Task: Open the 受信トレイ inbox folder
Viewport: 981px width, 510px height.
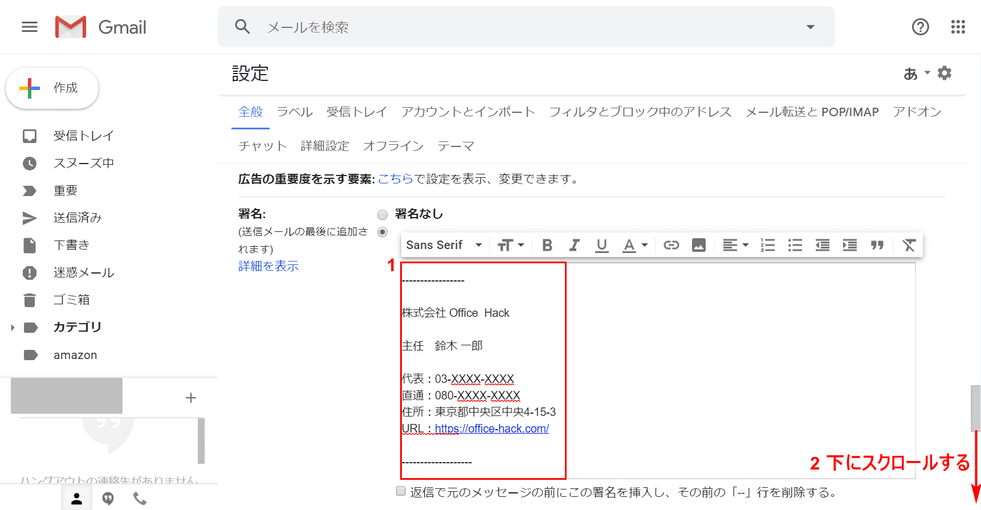Action: pos(84,136)
